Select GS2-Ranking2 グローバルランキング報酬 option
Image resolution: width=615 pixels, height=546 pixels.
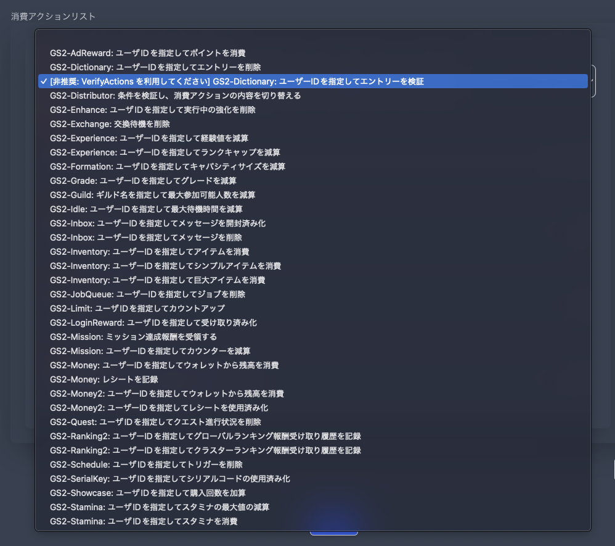click(x=312, y=436)
